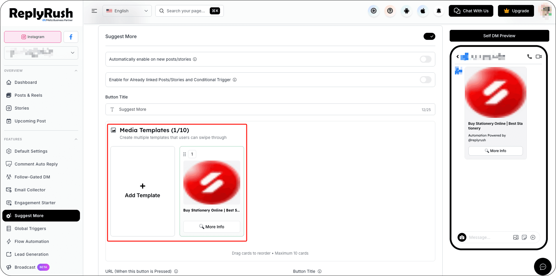Screen dimensions: 556x276
Task: Click the video tutorial play icon
Action: pos(373,11)
